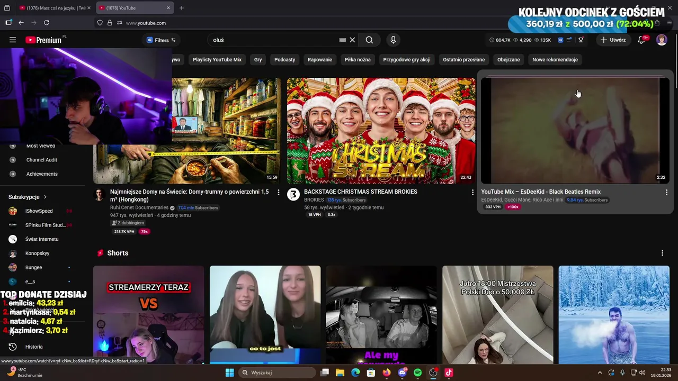Open the Shorts shelf options menu
The image size is (678, 381).
[662, 253]
